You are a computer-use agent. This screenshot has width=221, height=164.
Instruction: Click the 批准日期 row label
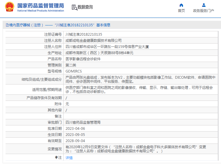point(55,129)
